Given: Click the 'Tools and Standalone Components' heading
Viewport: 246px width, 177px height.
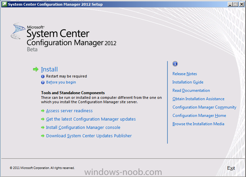Looking at the screenshot, I should [x=73, y=93].
